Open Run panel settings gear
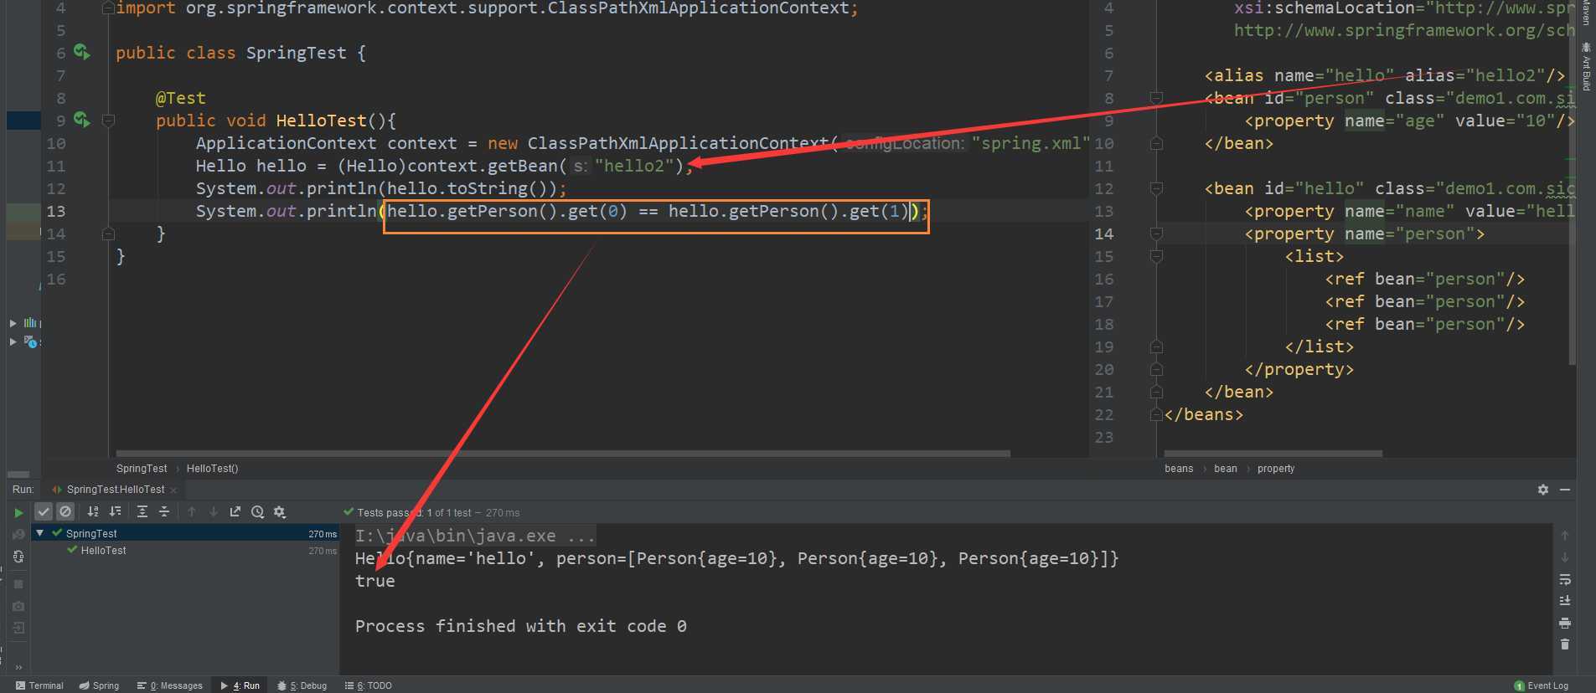This screenshot has height=693, width=1596. (1543, 490)
